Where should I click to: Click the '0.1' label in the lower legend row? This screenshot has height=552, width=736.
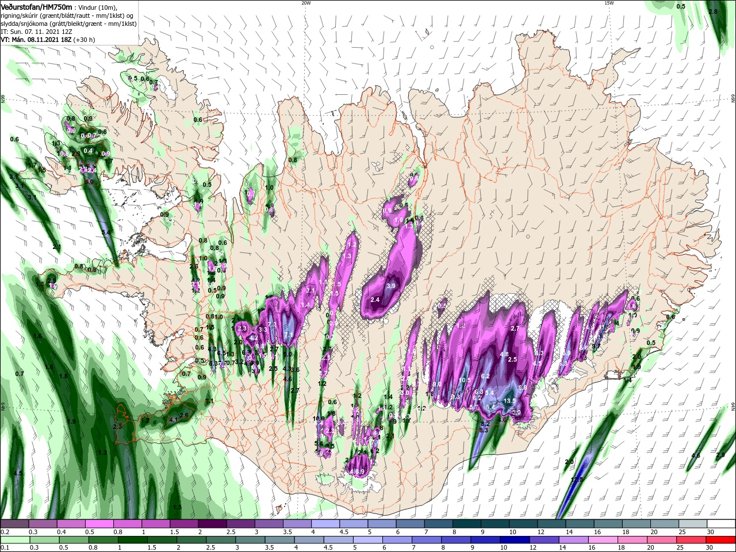click(x=5, y=548)
